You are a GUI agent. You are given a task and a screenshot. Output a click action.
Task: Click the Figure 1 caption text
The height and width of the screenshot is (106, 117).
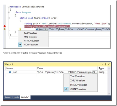33,53
